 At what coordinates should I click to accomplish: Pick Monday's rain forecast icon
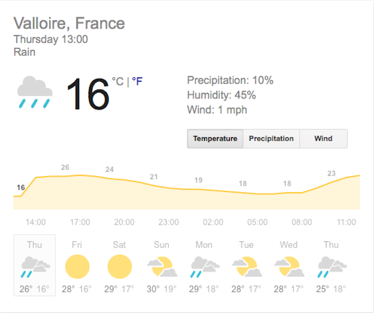coord(204,267)
